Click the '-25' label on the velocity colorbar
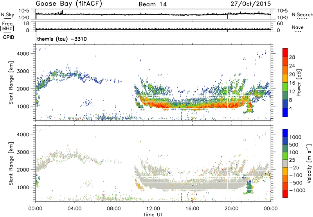This screenshot has width=313, height=217. click(x=294, y=167)
